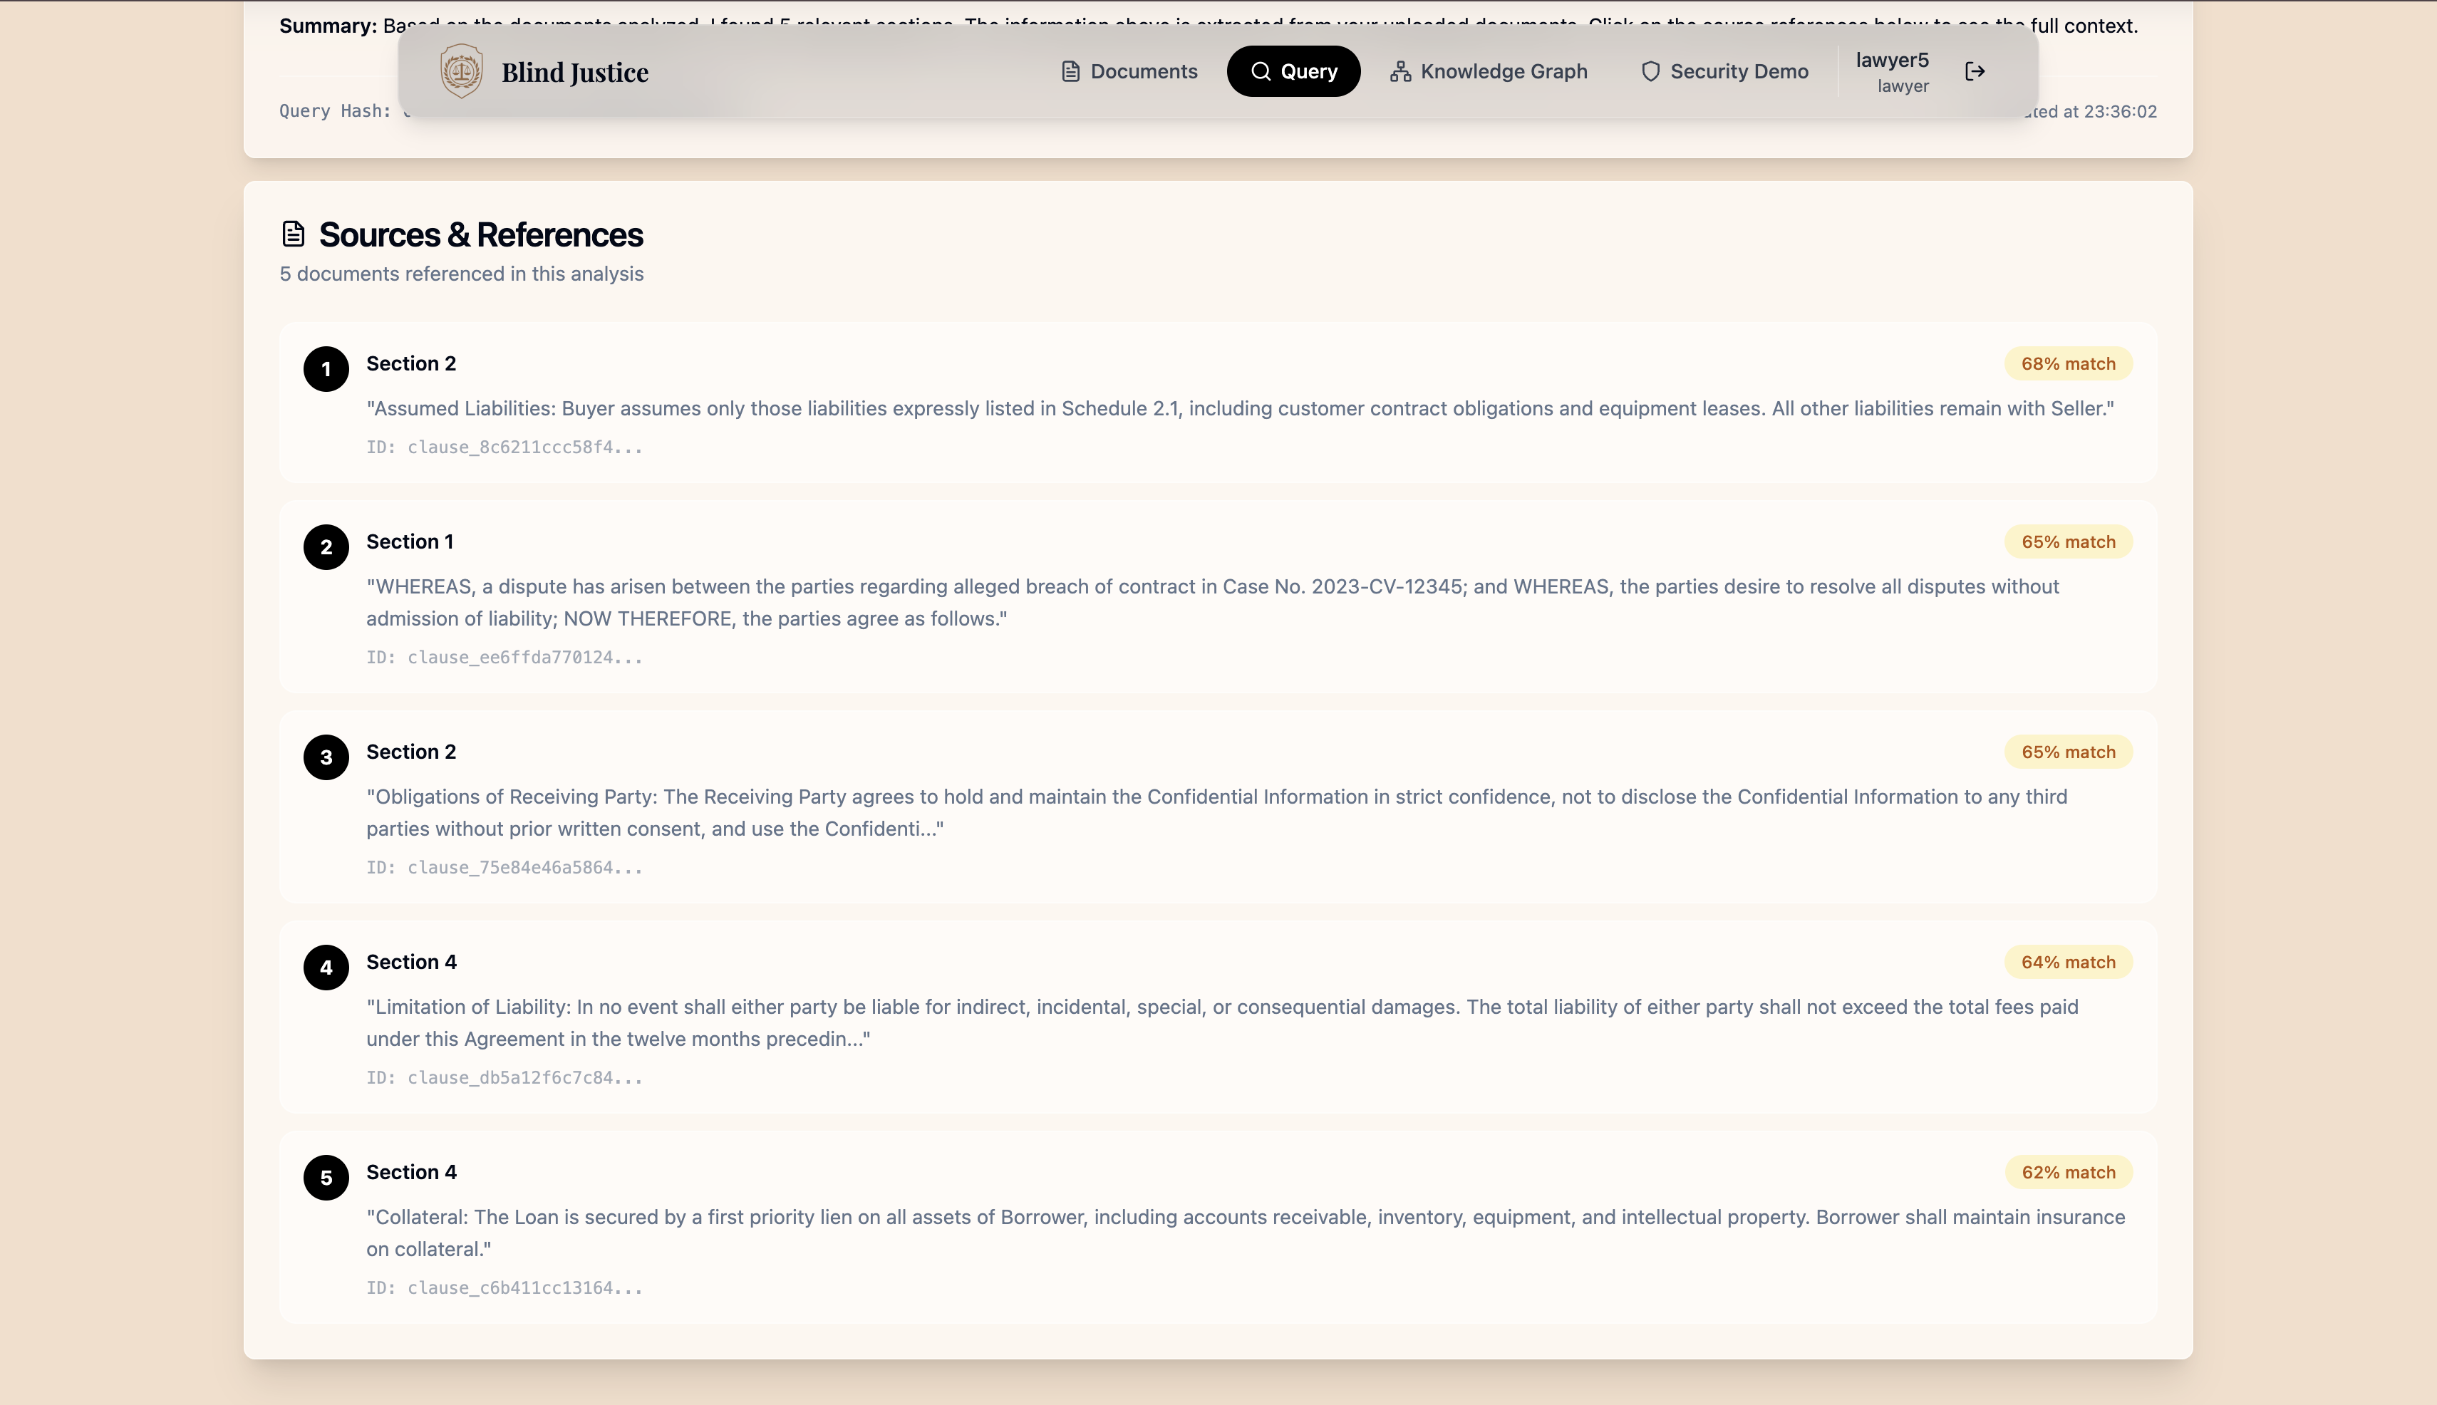The width and height of the screenshot is (2437, 1405).
Task: Click the number 5 circle badge
Action: pos(326,1177)
